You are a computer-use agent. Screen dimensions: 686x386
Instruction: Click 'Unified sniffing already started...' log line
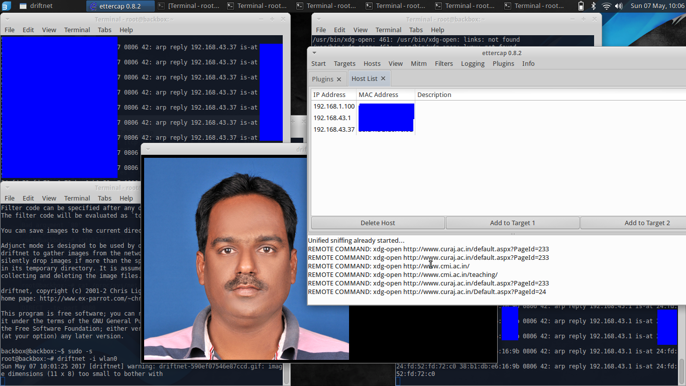point(356,241)
